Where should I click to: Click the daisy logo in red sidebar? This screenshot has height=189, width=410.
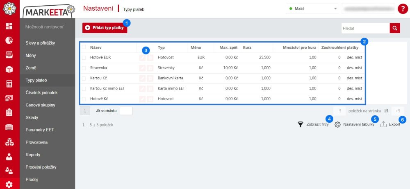[10, 8]
